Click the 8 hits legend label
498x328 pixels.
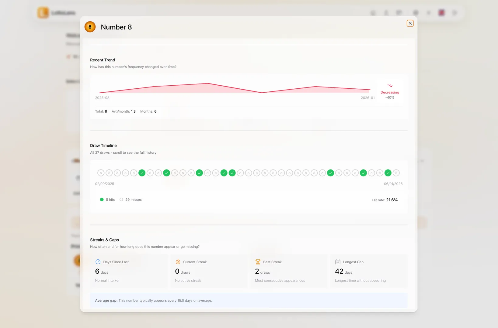pyautogui.click(x=110, y=200)
